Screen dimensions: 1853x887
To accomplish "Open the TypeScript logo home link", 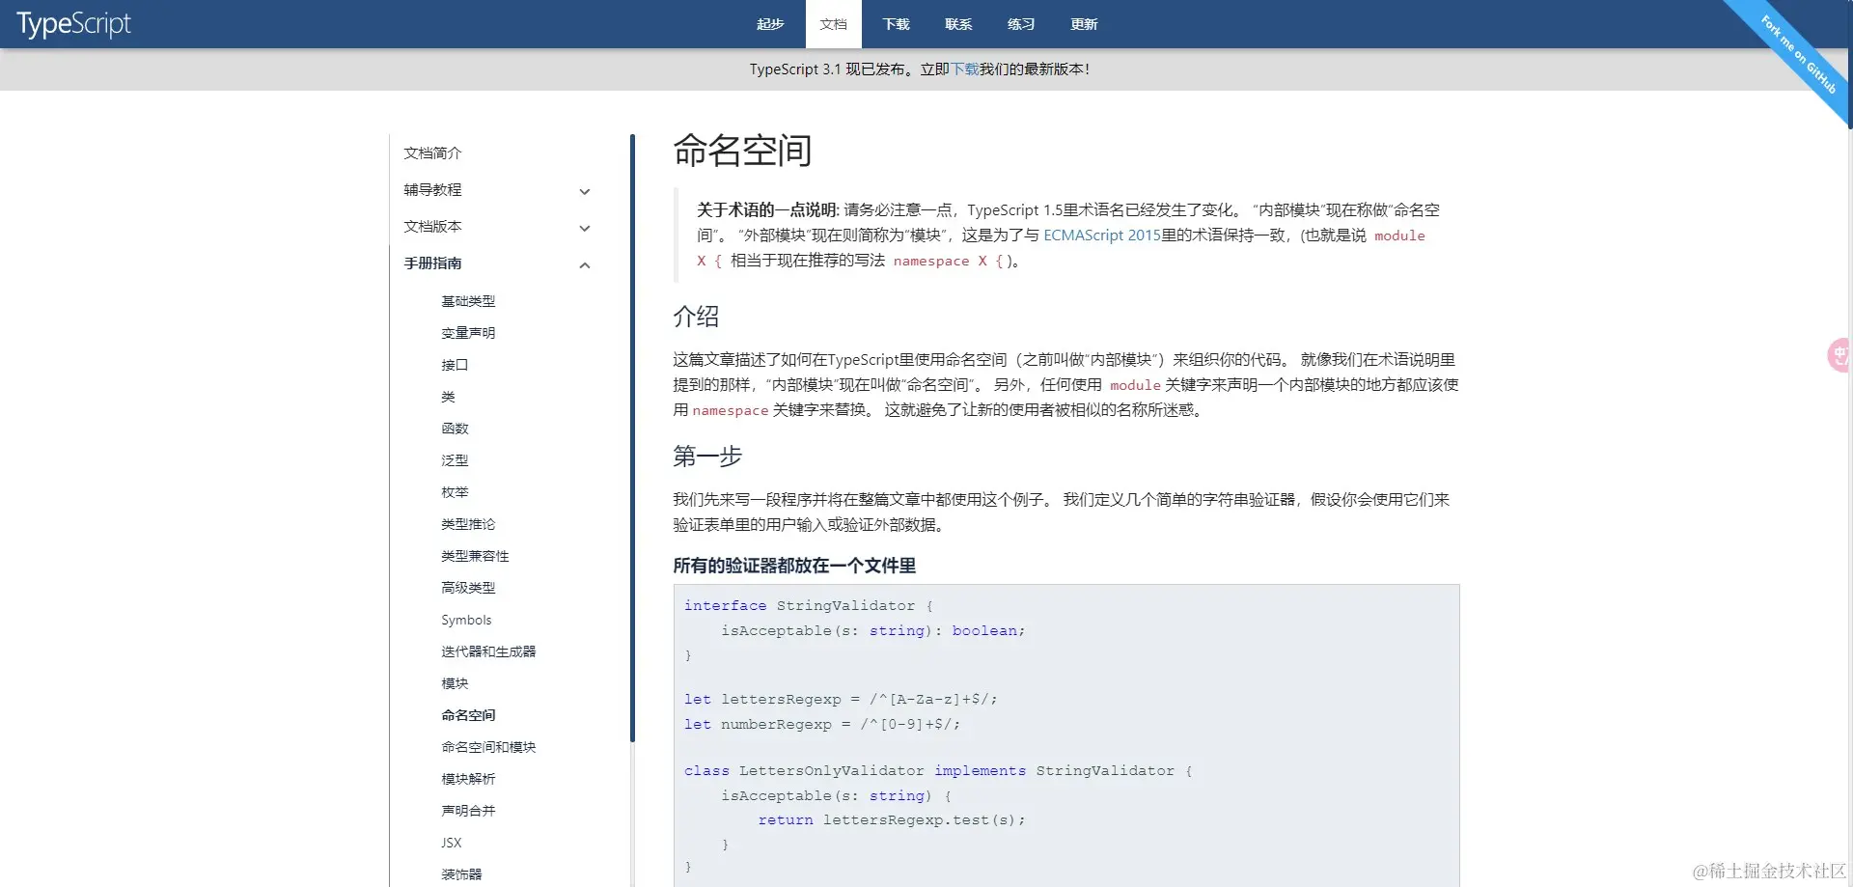I will coord(73,23).
